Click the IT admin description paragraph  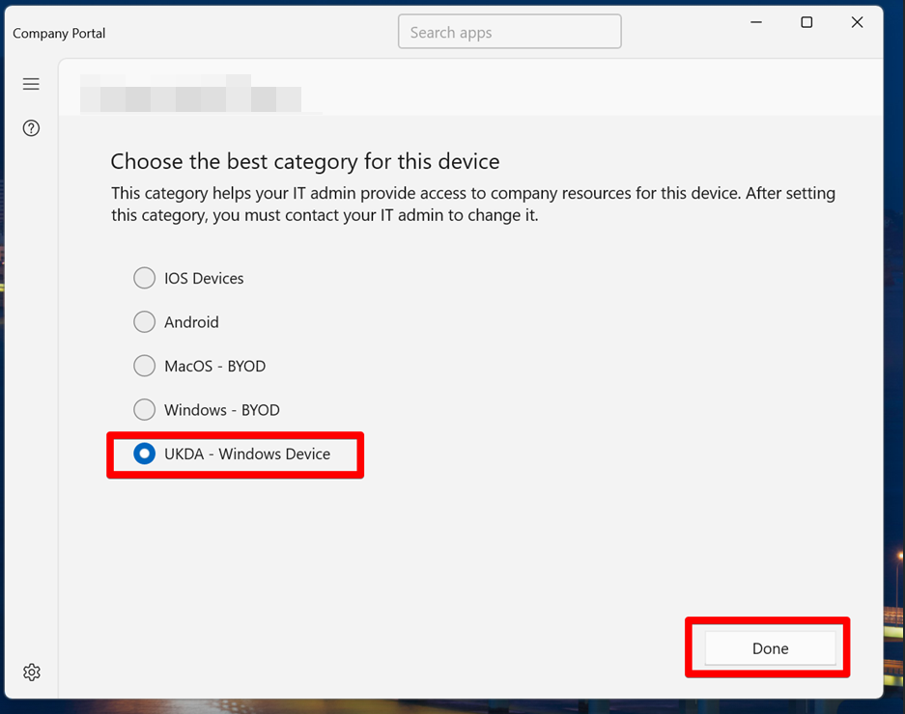tap(472, 205)
